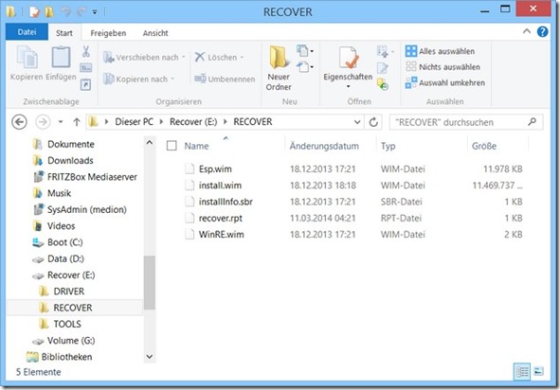Open SysAdmin (medion) in navigation pane

coord(87,209)
